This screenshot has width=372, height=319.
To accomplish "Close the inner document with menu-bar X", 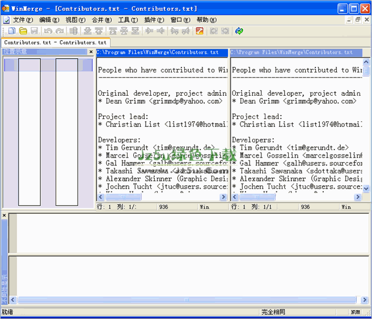I will (x=367, y=20).
